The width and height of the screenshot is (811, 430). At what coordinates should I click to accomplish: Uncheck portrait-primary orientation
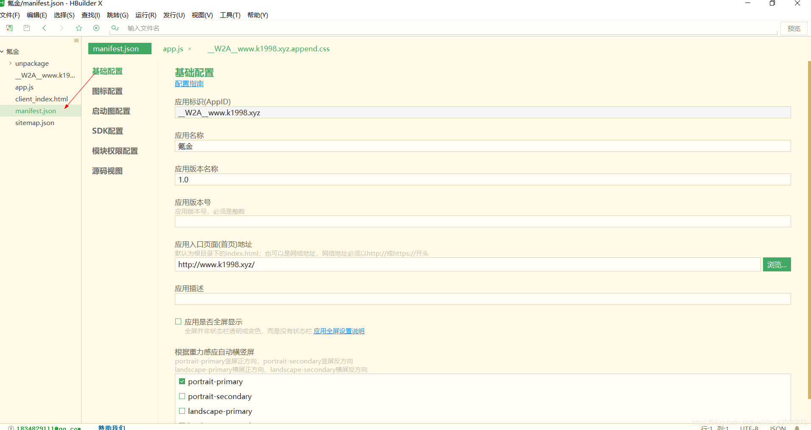click(182, 381)
